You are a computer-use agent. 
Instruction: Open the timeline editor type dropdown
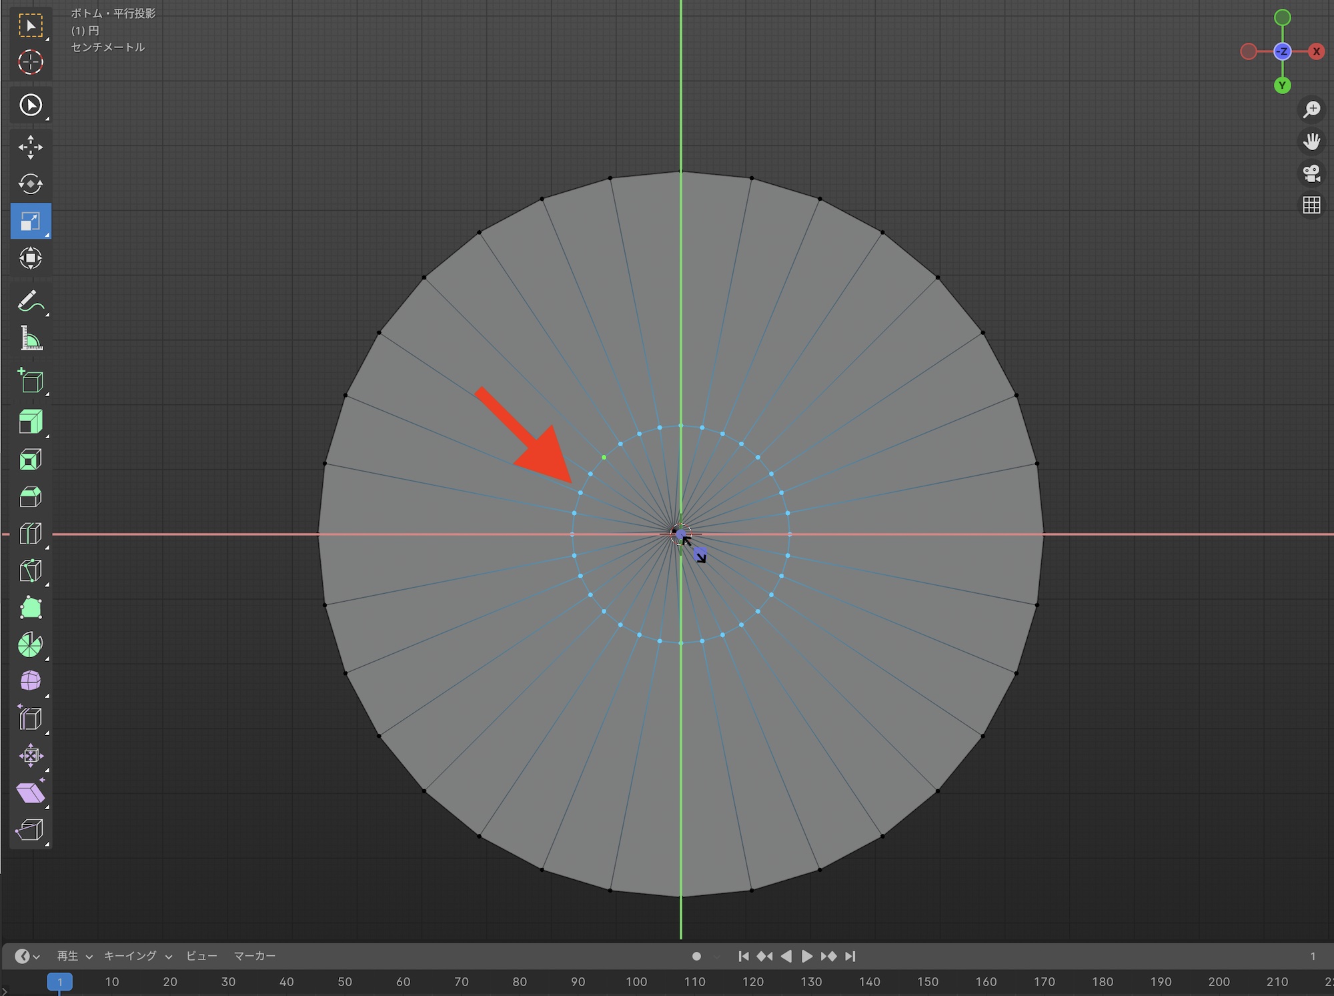coord(27,956)
